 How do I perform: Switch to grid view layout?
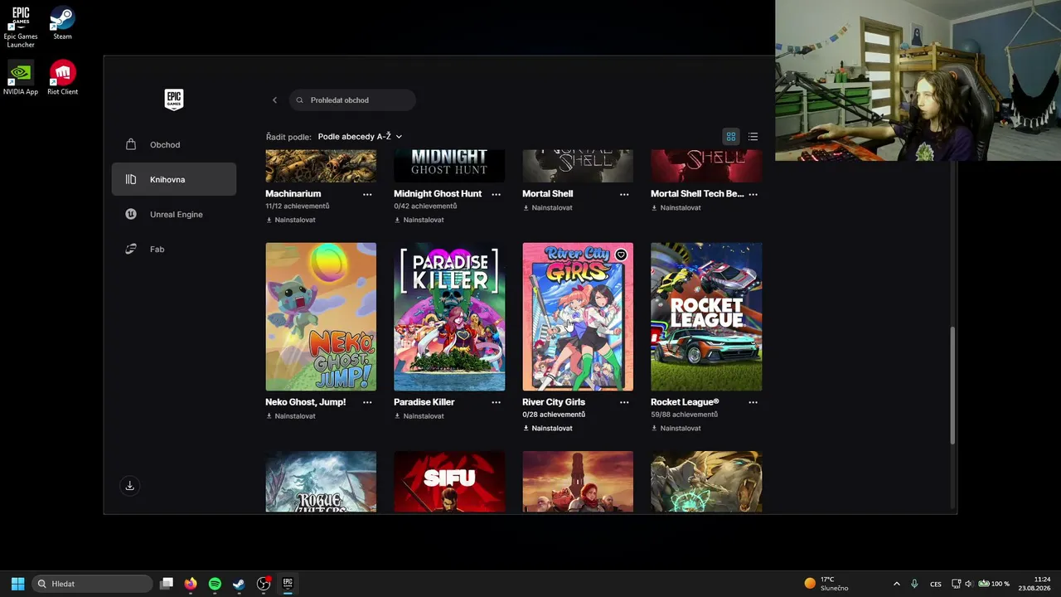(x=731, y=137)
